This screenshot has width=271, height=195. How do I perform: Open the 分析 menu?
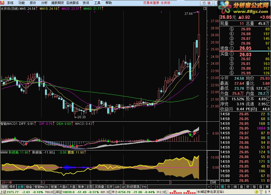[44, 3]
